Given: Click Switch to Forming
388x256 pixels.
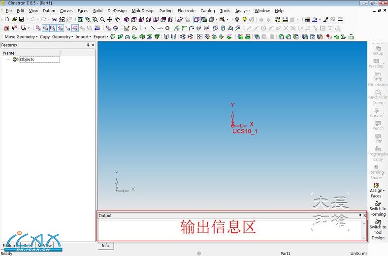Looking at the screenshot, I should (x=378, y=208).
